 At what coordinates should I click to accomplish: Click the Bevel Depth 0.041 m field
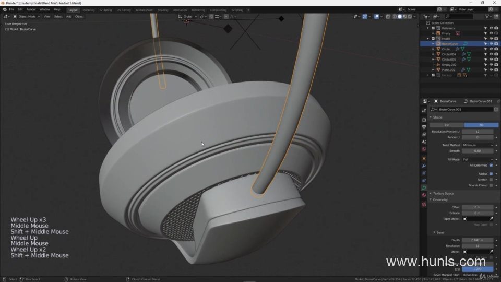(x=478, y=240)
